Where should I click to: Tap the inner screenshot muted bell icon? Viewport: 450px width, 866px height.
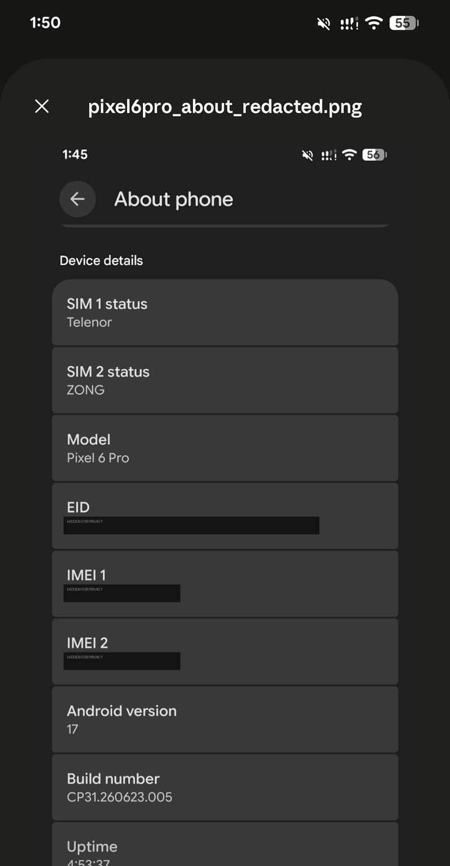tap(308, 156)
